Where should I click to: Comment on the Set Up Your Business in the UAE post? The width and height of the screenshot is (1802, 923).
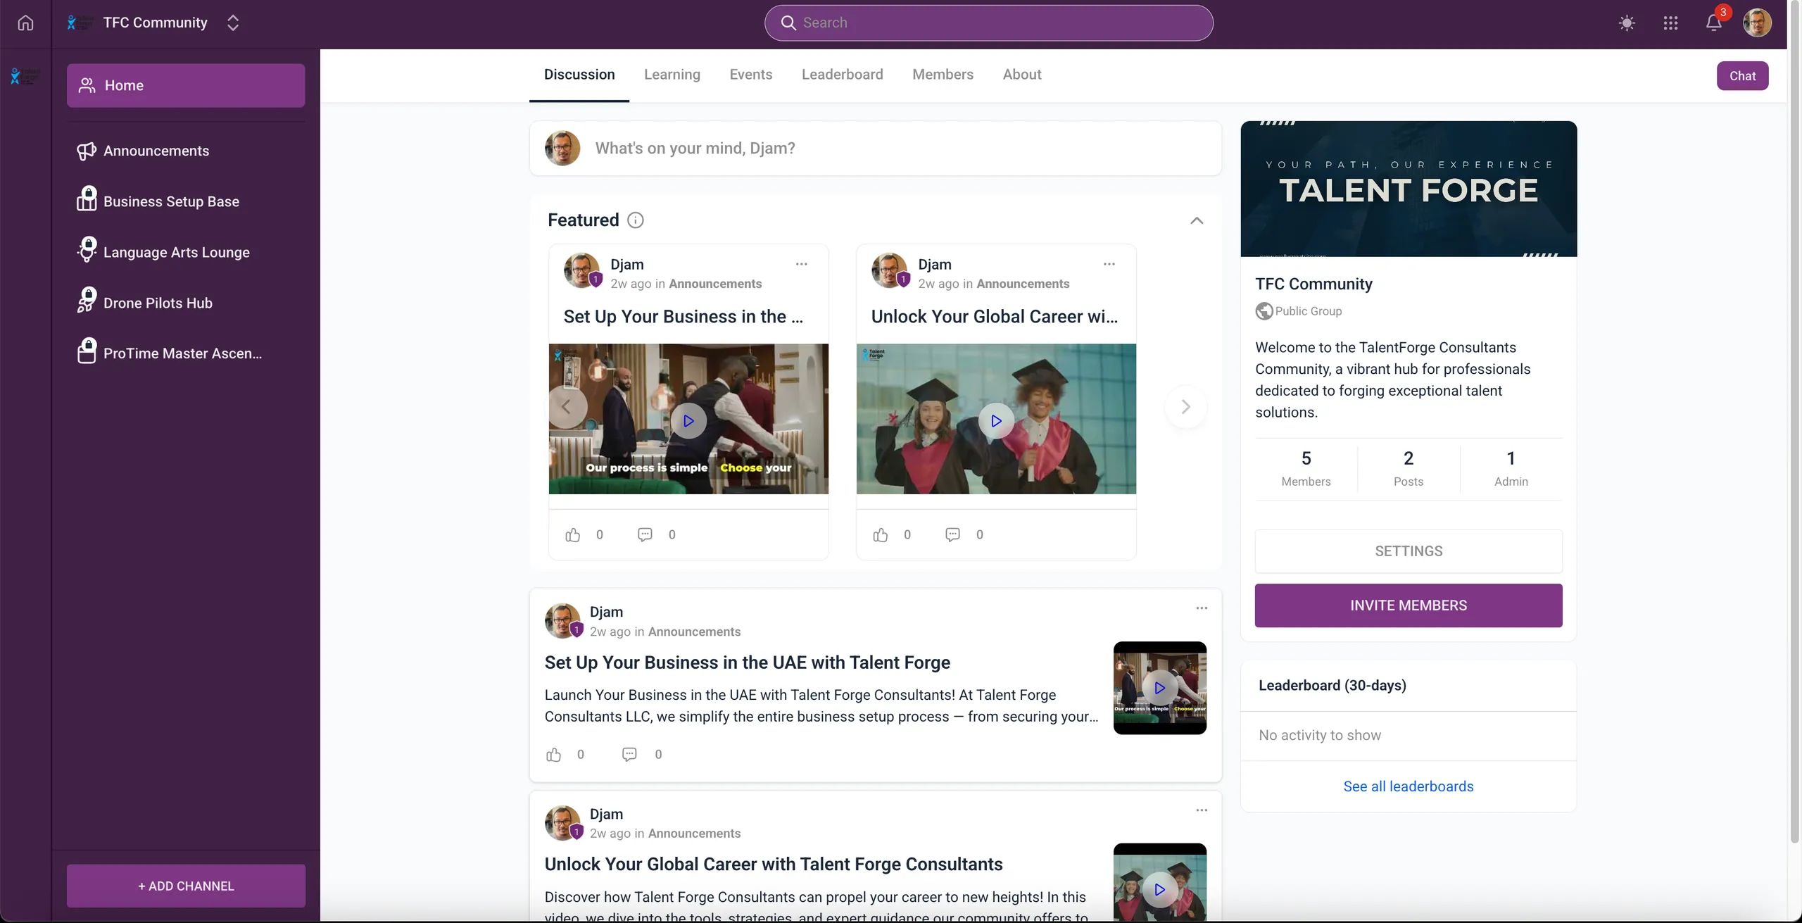click(x=629, y=755)
